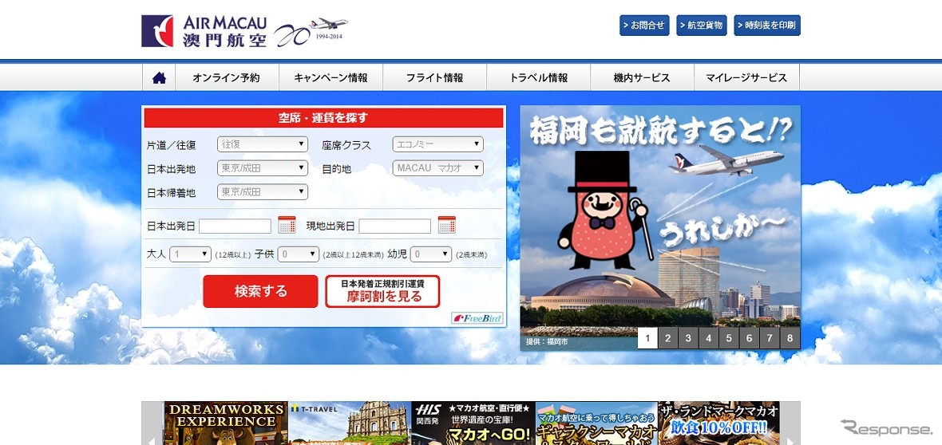Open the ザ・ランドマークマカオ 飲食10%OFF banner
Image resolution: width=942 pixels, height=445 pixels.
point(719,423)
